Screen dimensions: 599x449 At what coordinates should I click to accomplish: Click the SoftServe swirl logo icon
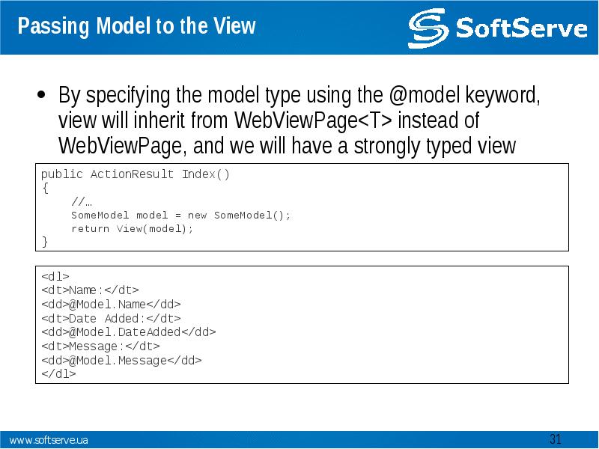(429, 28)
